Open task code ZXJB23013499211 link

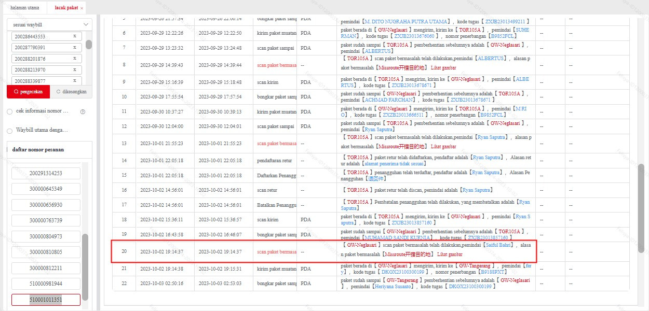(506, 22)
